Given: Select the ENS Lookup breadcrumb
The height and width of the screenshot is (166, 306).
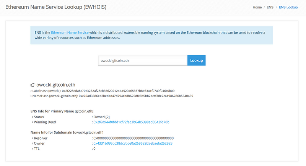Looking at the screenshot, I should [x=288, y=7].
